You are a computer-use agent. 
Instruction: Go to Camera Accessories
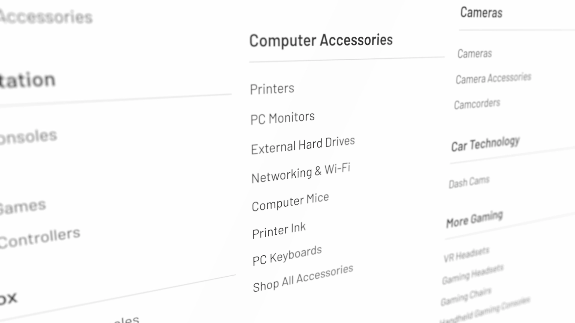pyautogui.click(x=493, y=78)
